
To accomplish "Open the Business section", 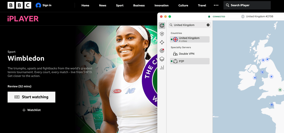I will click(x=139, y=6).
